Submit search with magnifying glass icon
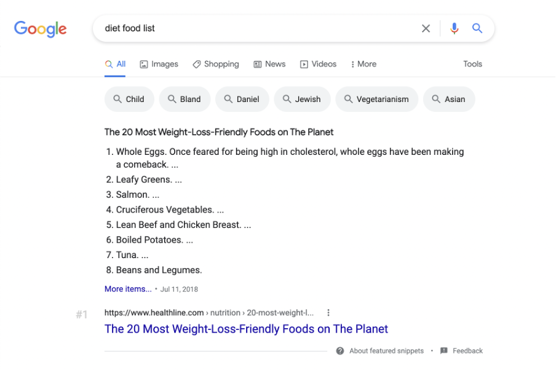556x370 pixels. (477, 28)
